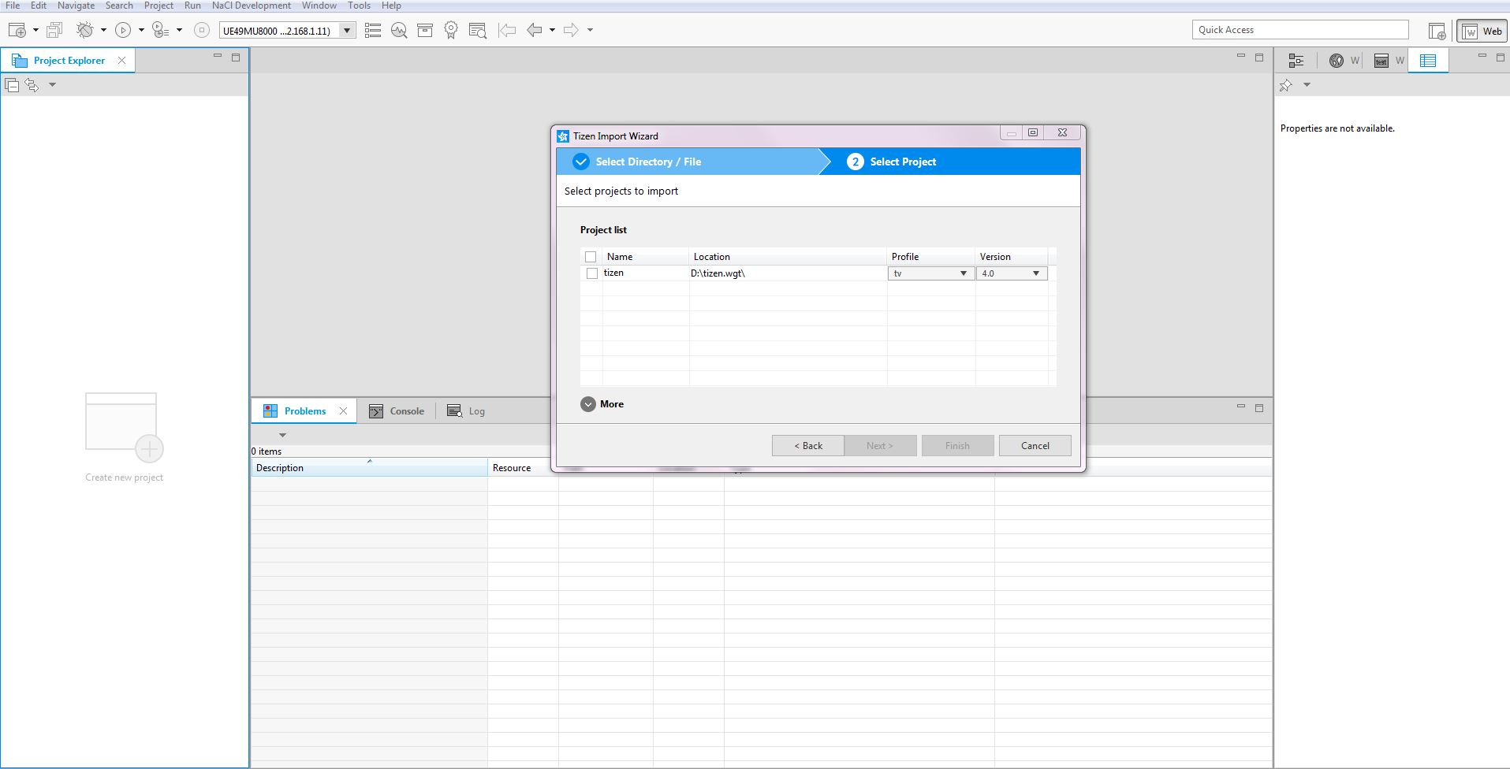Open the target device UE49MU8000 combo box
1510x769 pixels.
click(287, 31)
